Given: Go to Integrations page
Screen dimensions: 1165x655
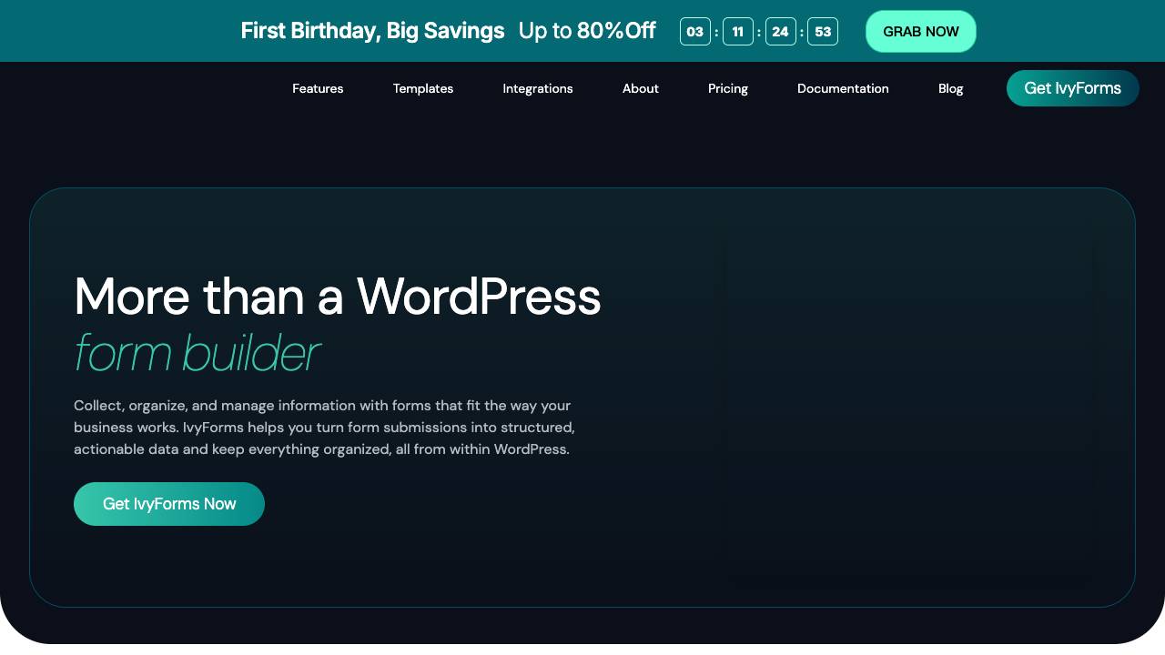Looking at the screenshot, I should 538,88.
